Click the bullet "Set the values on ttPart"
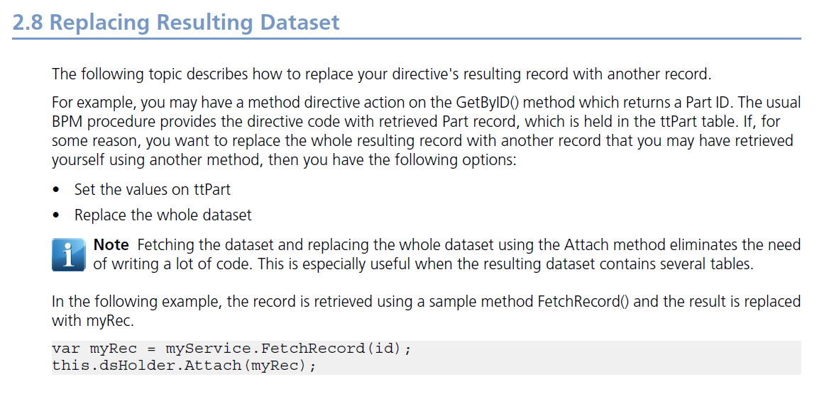This screenshot has width=829, height=418. coord(153,189)
